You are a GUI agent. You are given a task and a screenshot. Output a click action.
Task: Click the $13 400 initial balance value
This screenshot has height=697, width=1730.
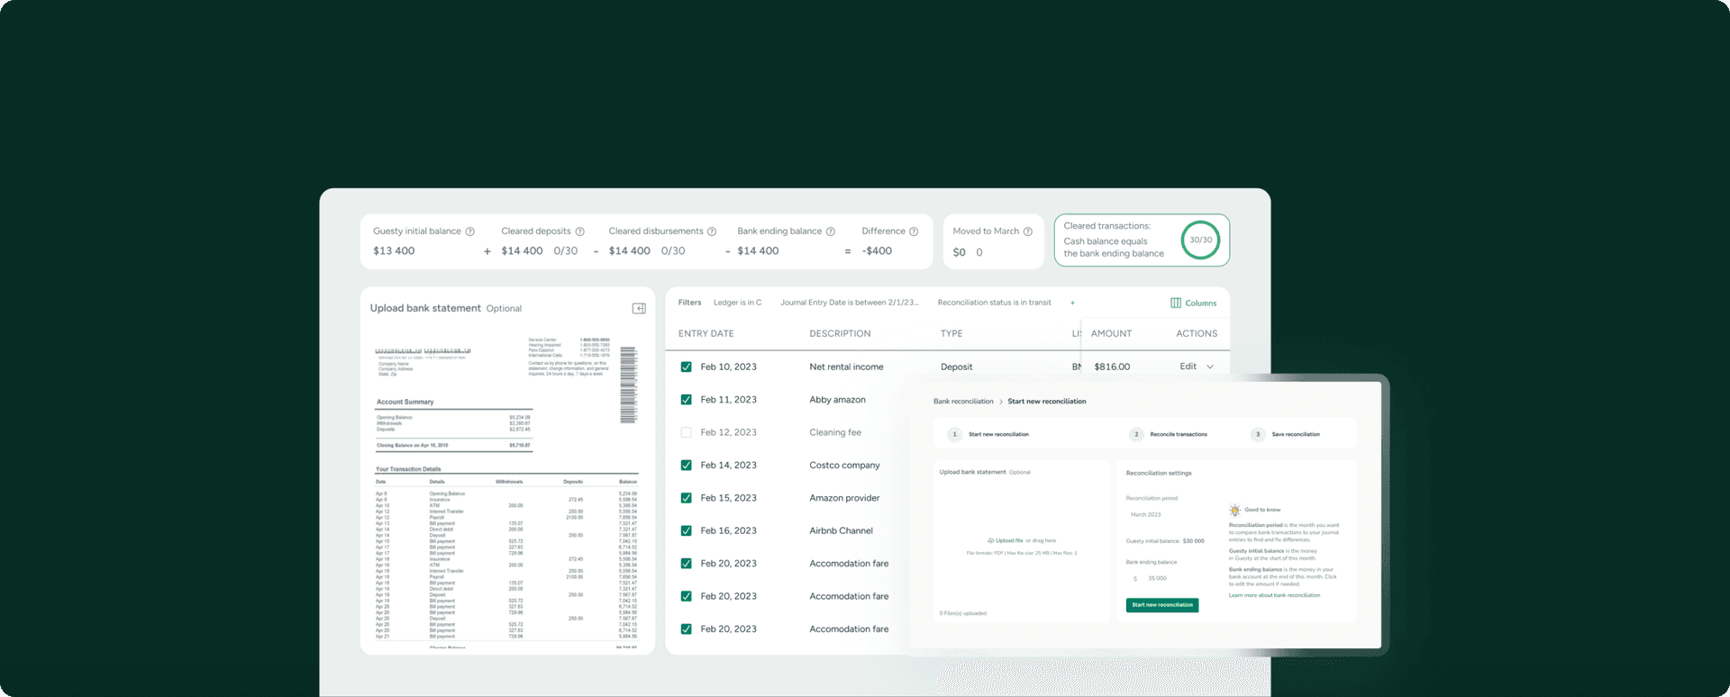click(x=394, y=251)
